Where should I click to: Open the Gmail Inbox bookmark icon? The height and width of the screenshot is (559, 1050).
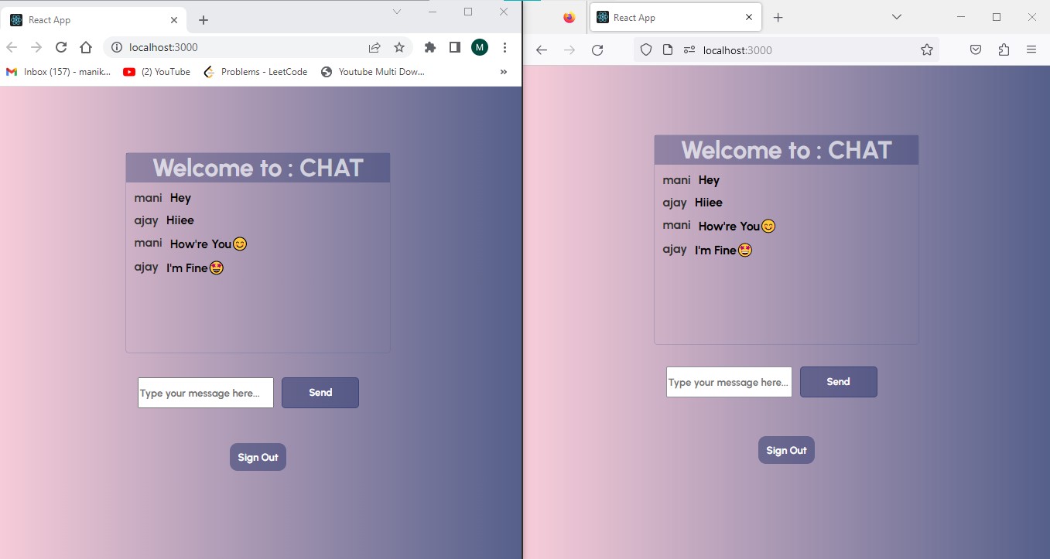(11, 71)
